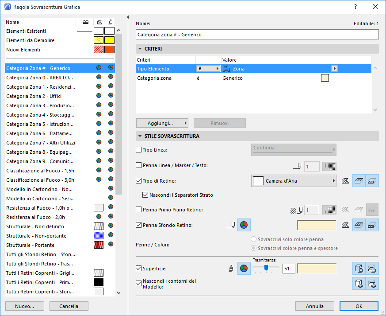The image size is (386, 316).
Task: Toggle the cut fill icon in the Tipo di Retino row
Action: coord(373,181)
